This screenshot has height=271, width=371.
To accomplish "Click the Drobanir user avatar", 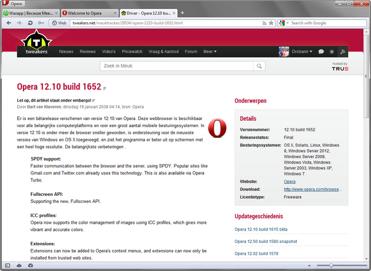I will [x=284, y=51].
